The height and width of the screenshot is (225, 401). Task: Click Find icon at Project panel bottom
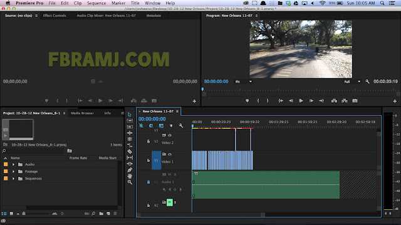point(93,213)
